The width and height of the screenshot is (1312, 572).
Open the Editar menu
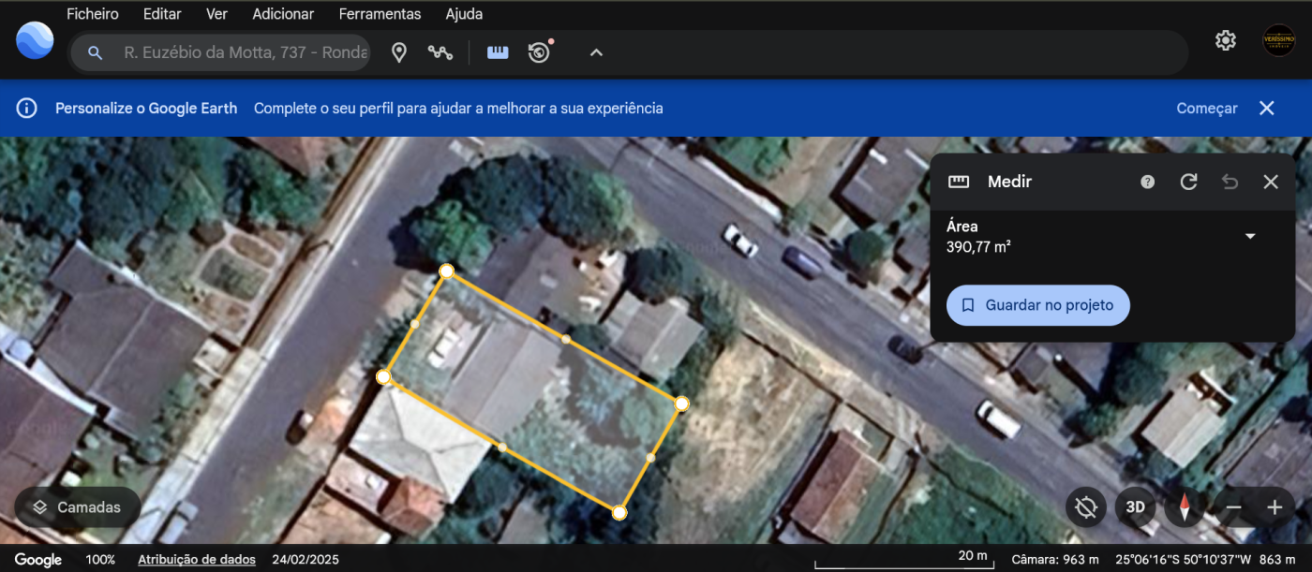(162, 14)
